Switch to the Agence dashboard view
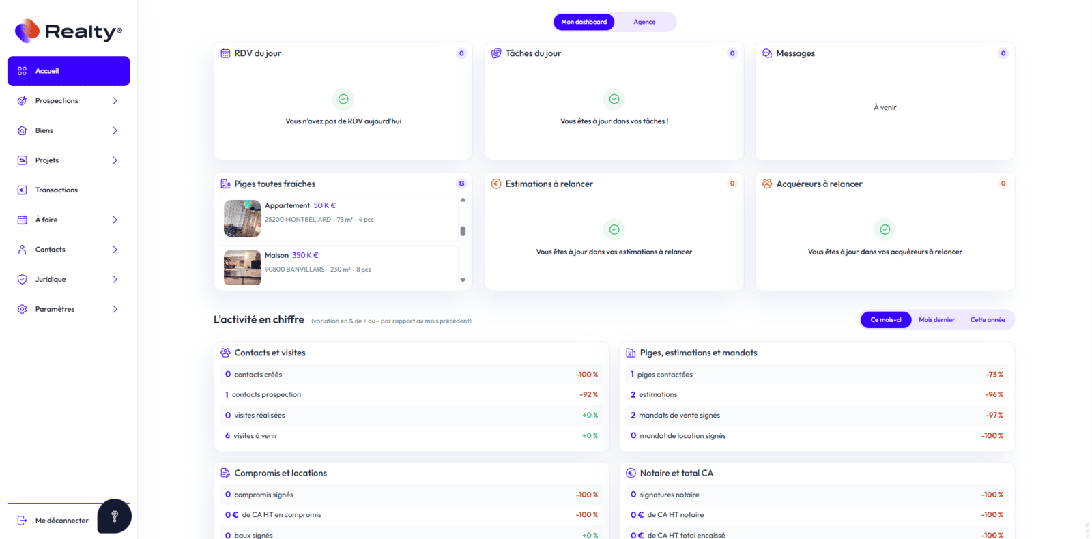 (644, 22)
